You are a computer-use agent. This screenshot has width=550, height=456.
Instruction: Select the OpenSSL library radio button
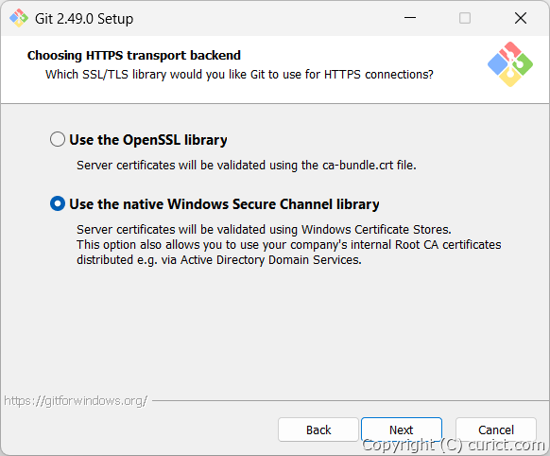click(x=58, y=139)
